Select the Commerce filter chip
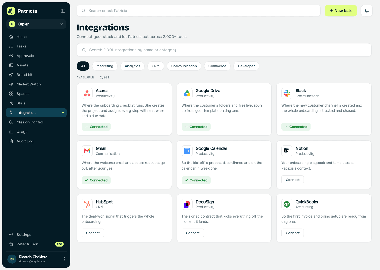The image size is (380, 270). (x=217, y=66)
